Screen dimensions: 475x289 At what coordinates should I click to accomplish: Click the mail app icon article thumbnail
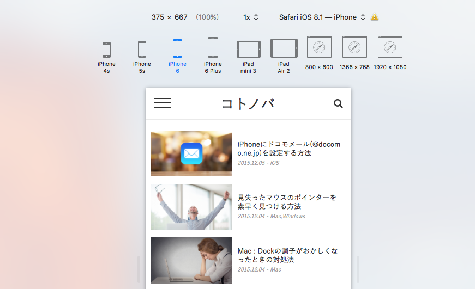click(191, 153)
